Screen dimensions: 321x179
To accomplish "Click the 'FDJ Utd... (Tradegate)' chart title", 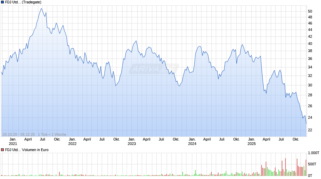I will click(x=23, y=2).
